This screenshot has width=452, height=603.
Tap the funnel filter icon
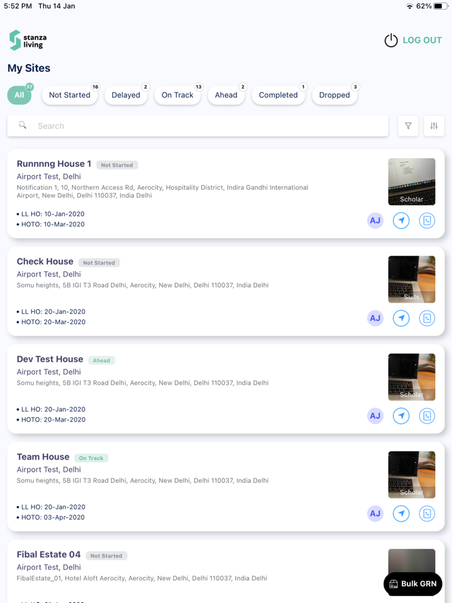click(x=408, y=126)
